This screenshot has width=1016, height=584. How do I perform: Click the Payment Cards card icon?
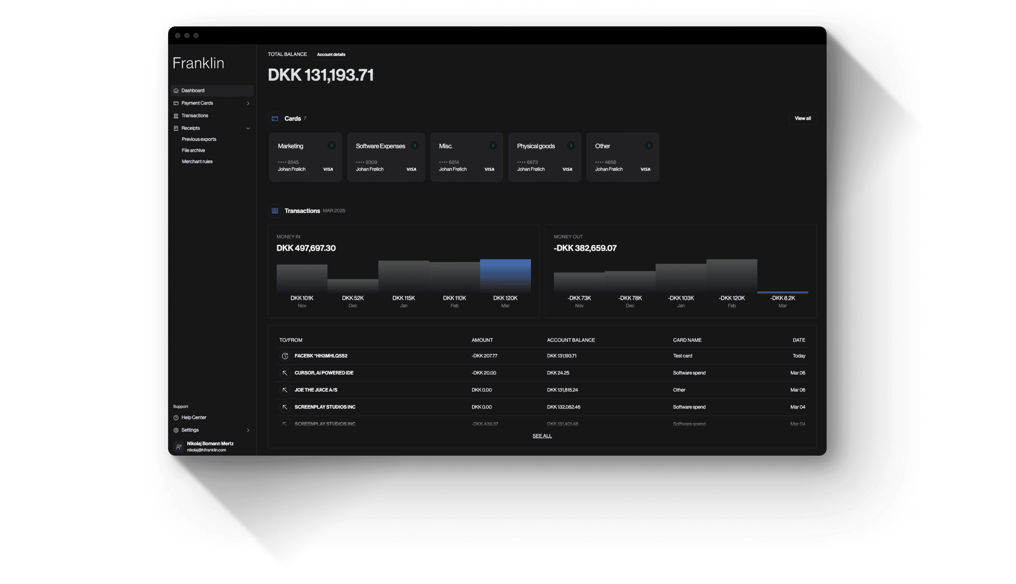click(x=176, y=103)
